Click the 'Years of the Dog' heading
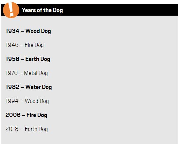The width and height of the screenshot is (178, 144). coord(42,10)
